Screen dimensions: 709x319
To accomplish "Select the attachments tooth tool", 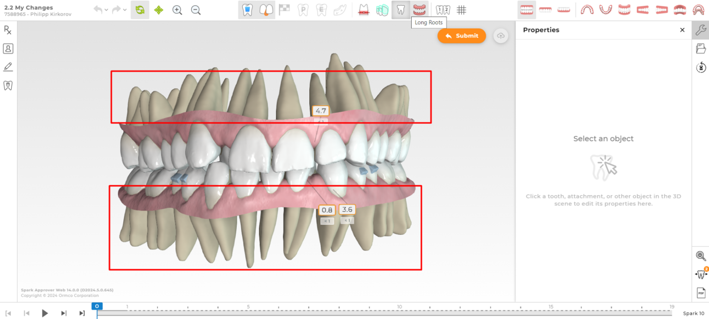I will click(247, 9).
